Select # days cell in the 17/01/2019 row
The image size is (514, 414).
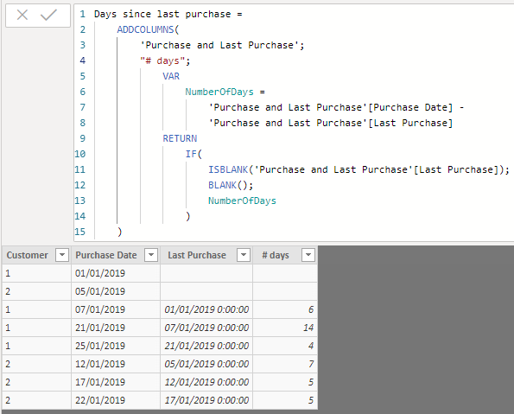click(285, 382)
